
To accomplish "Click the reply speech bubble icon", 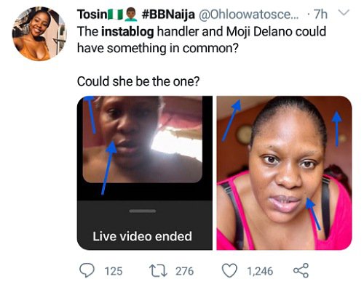I will (87, 270).
